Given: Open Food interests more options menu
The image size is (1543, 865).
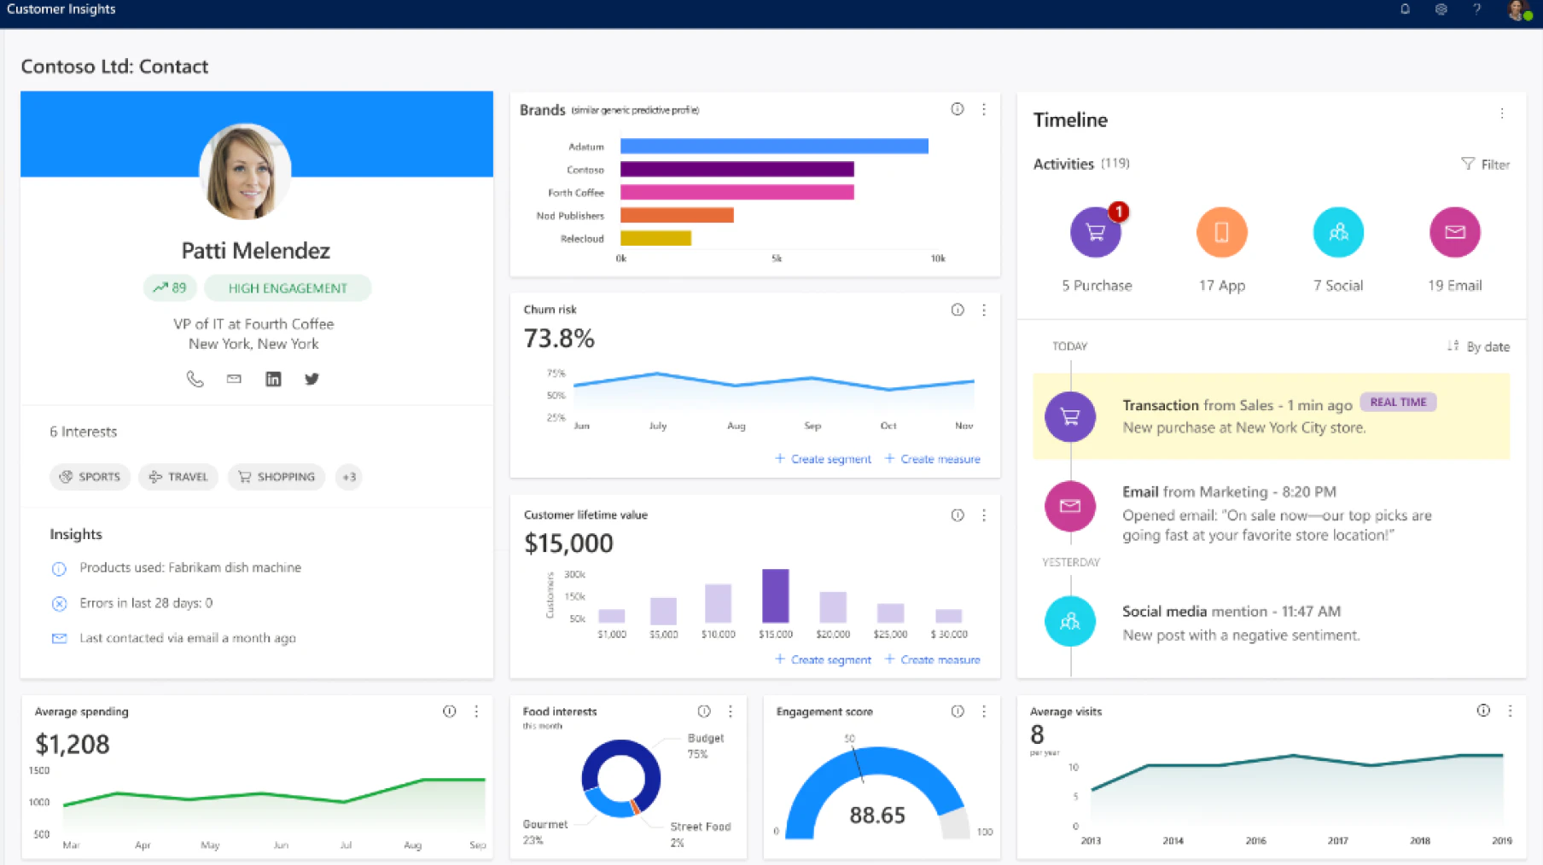Looking at the screenshot, I should coord(731,711).
